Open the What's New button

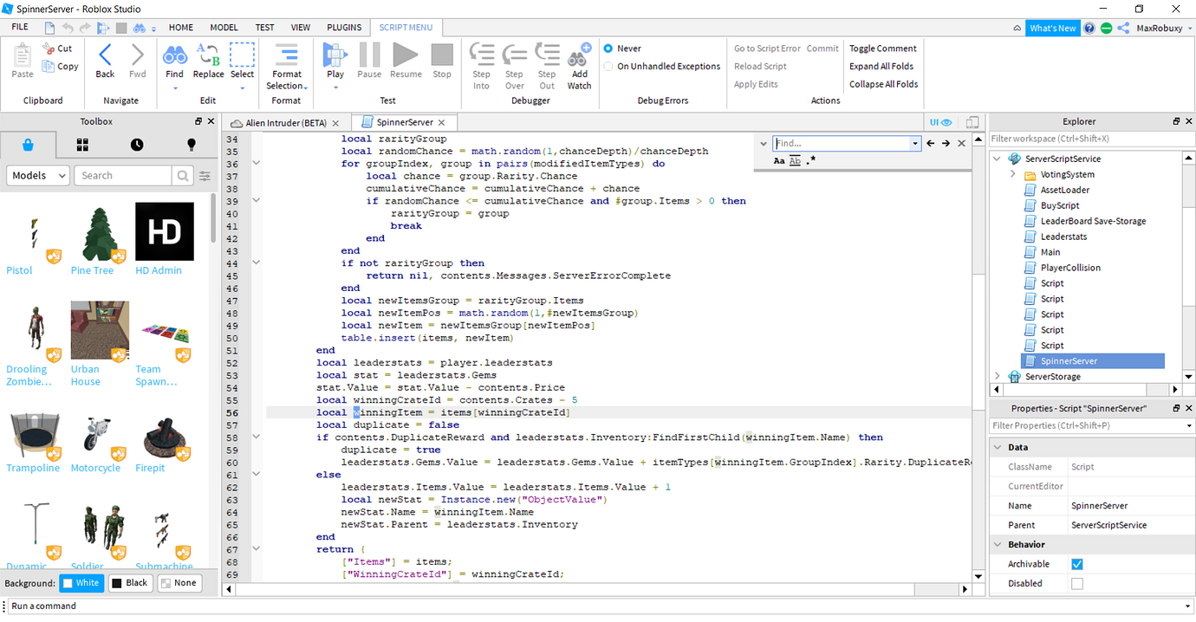click(x=1053, y=28)
